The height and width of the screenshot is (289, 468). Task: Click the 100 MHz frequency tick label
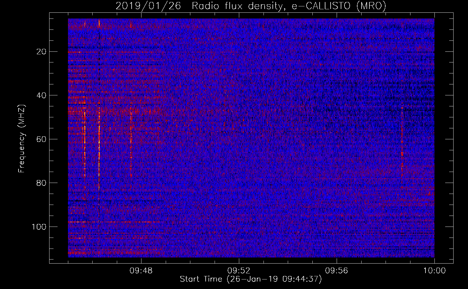click(39, 227)
